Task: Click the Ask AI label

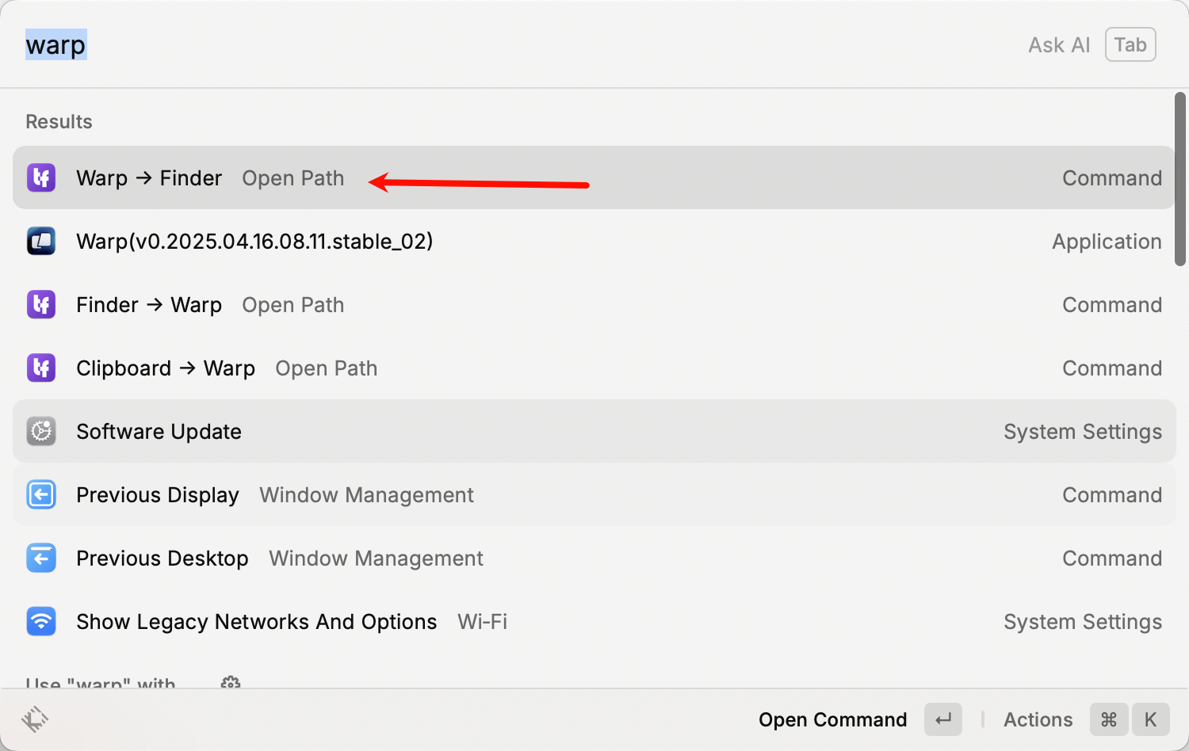Action: (1059, 45)
